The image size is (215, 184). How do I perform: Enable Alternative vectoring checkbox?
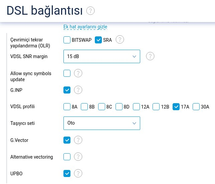coord(67,157)
